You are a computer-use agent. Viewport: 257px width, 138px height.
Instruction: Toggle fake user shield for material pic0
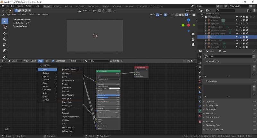click(111, 61)
